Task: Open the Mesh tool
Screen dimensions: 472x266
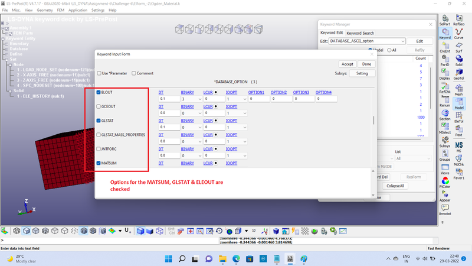Action: pyautogui.click(x=459, y=90)
